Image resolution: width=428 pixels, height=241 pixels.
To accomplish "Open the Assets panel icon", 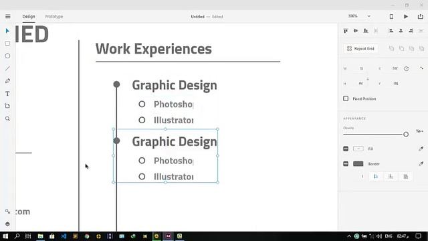I will click(x=7, y=212).
